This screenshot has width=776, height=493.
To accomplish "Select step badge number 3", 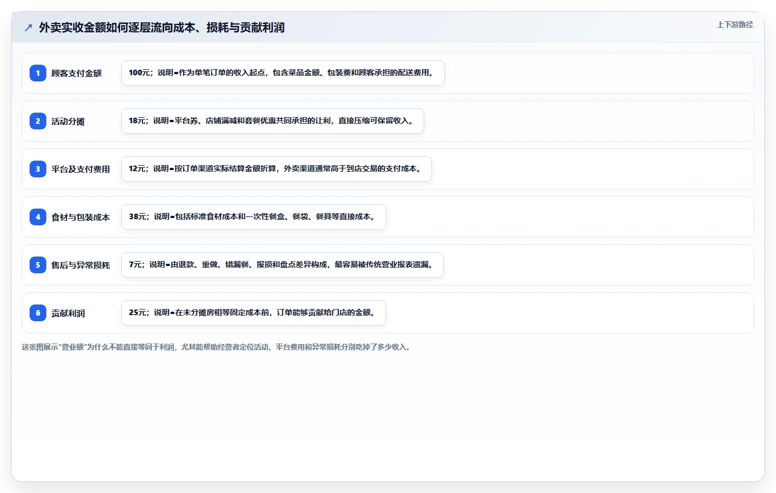I will [38, 169].
